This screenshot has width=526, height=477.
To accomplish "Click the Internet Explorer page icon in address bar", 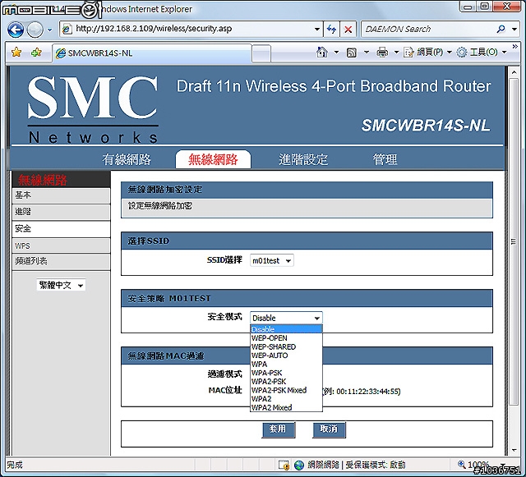I will click(x=67, y=30).
